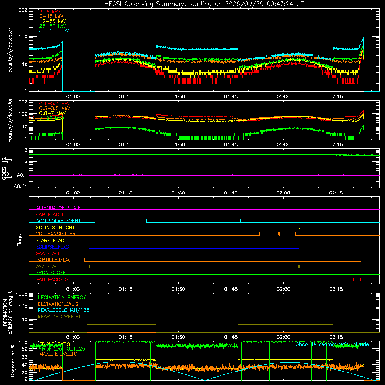Click the A0.01 GOES axis value
The height and width of the screenshot is (385, 385).
(20, 186)
